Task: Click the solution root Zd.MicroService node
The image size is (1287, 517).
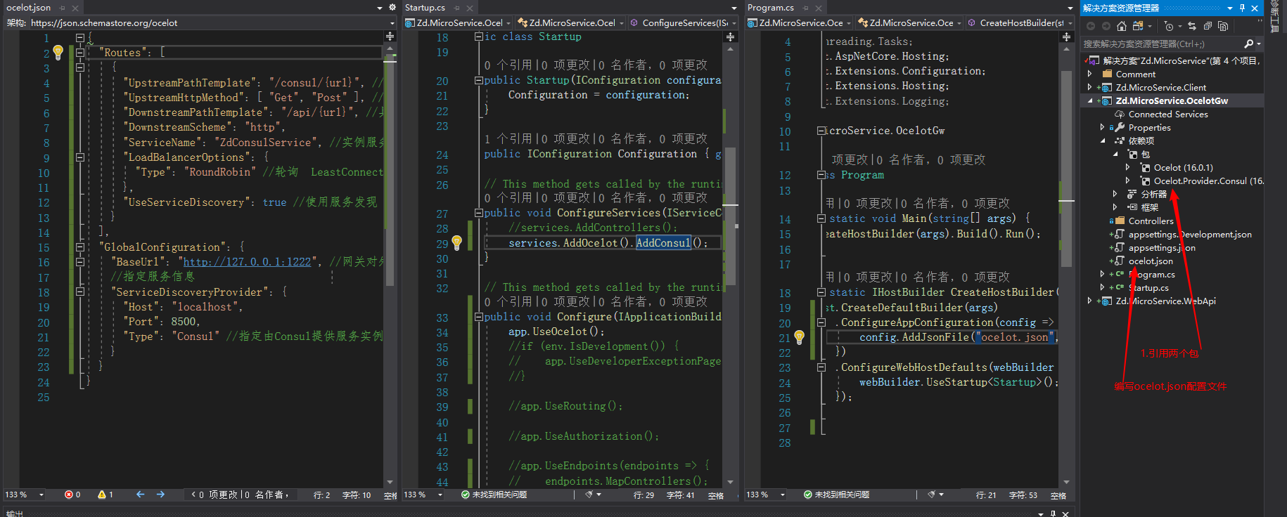Action: pyautogui.click(x=1182, y=60)
